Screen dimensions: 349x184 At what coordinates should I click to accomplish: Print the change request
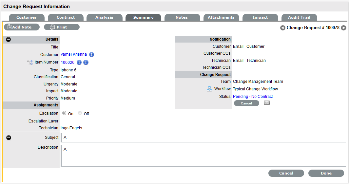click(62, 27)
